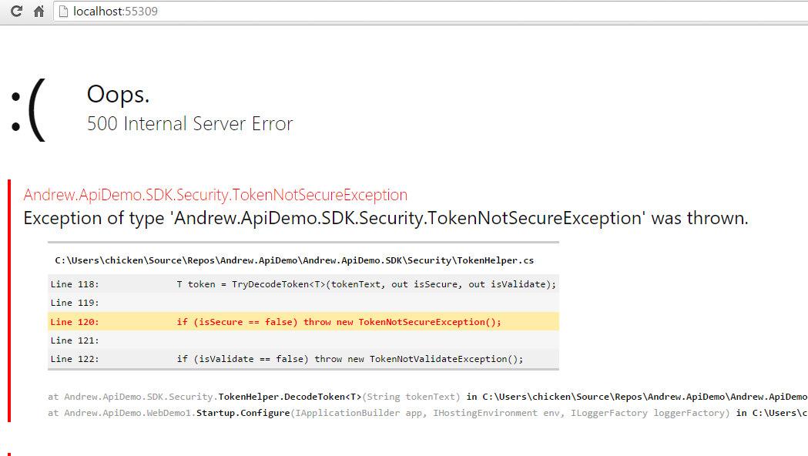This screenshot has width=808, height=456.
Task: Click the red vertical bar beside exception
Action: tap(9, 300)
